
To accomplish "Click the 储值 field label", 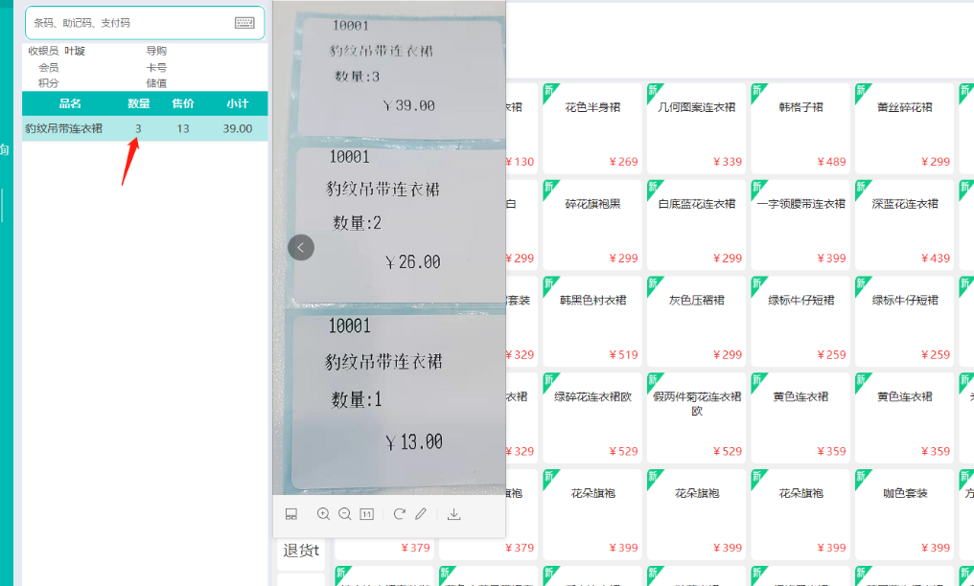I will pyautogui.click(x=156, y=83).
